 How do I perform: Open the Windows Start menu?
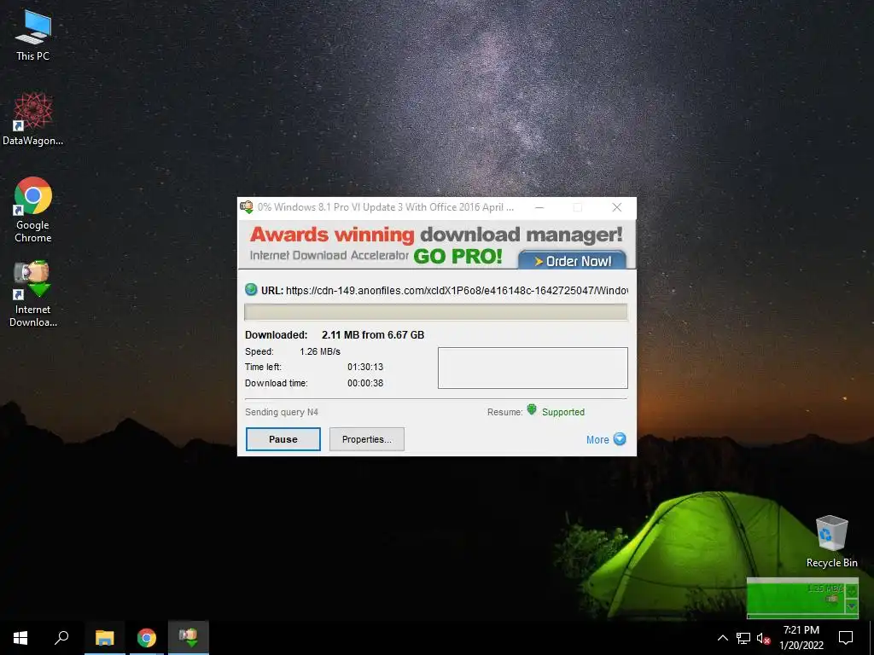click(x=20, y=638)
